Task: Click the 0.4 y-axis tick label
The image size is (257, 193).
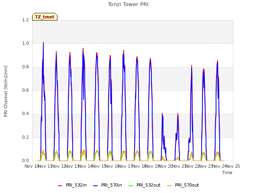Action: pos(25,113)
